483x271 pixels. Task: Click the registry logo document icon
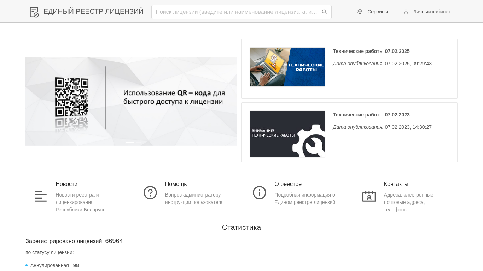click(x=34, y=12)
